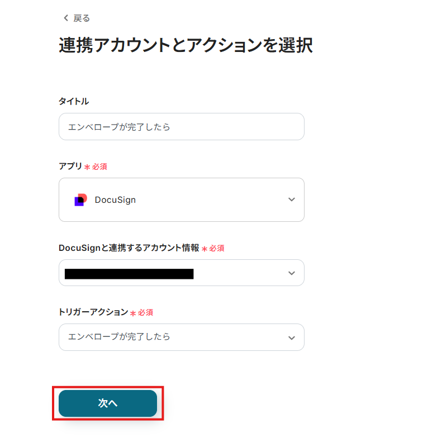The height and width of the screenshot is (447, 442).
Task: Open the account info dropdown chevron
Action: (291, 273)
